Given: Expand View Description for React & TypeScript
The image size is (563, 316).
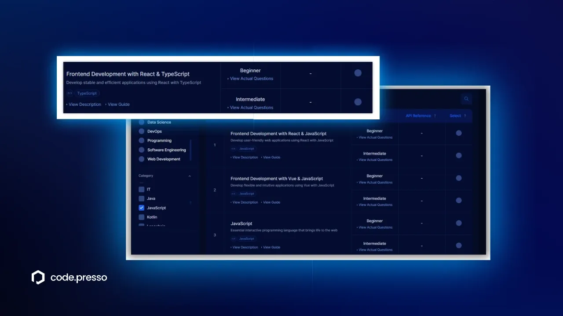Looking at the screenshot, I should (x=84, y=104).
